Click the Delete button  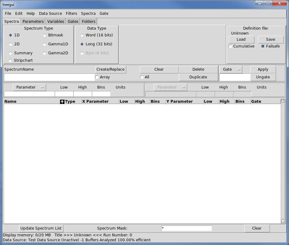pos(198,69)
